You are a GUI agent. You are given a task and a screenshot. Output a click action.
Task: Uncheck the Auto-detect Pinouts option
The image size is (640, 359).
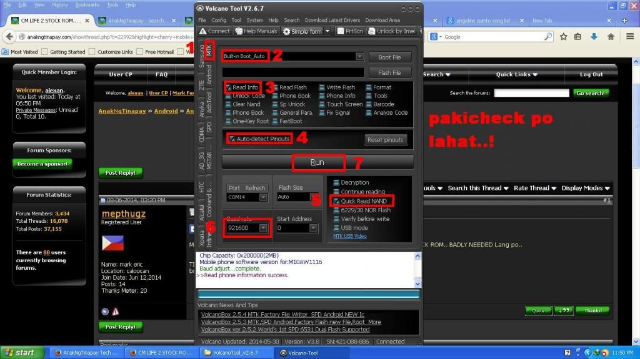point(232,139)
